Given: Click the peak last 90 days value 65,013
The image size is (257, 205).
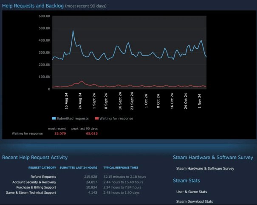Looking at the screenshot, I should (91, 133).
